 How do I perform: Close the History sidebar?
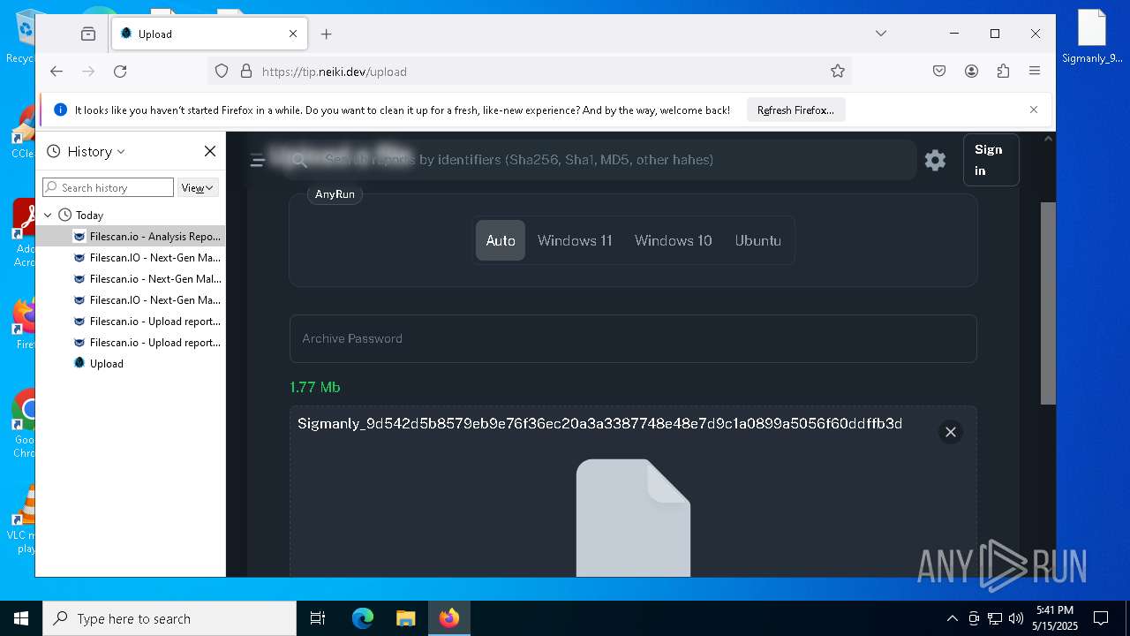[210, 151]
